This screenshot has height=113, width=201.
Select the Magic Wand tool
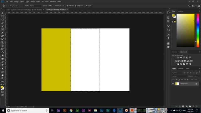pos(3,23)
